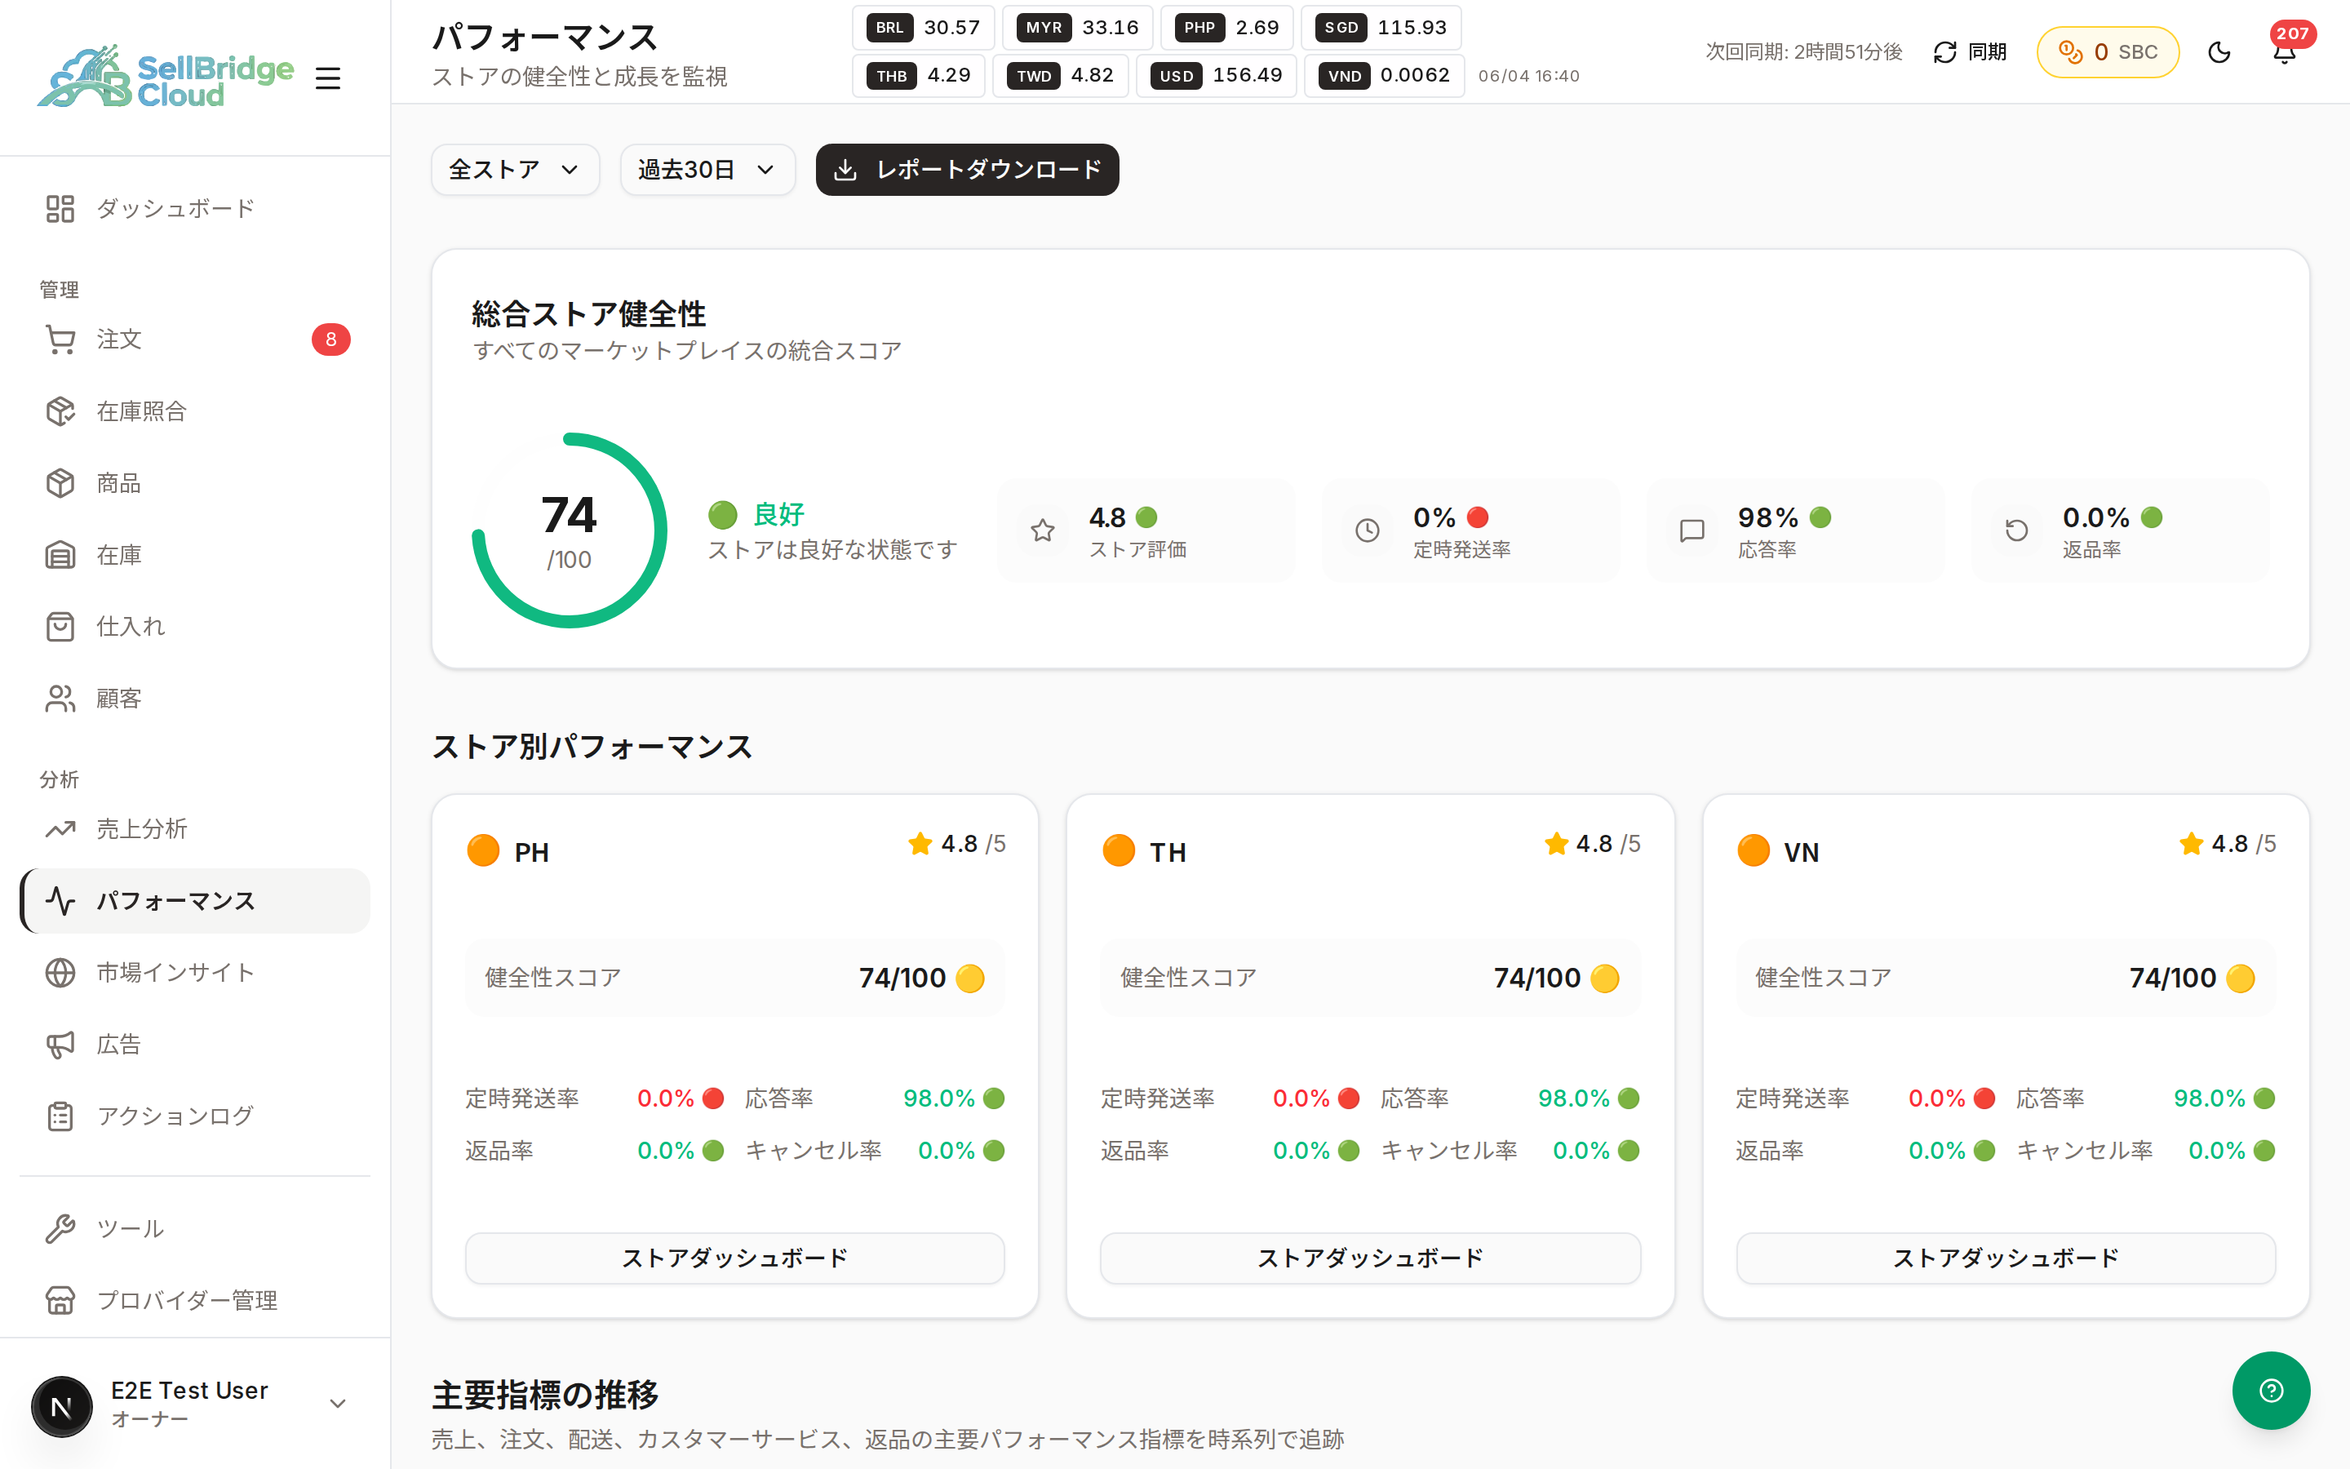Click the SGD 115.93 exchange rate chip

point(1381,29)
